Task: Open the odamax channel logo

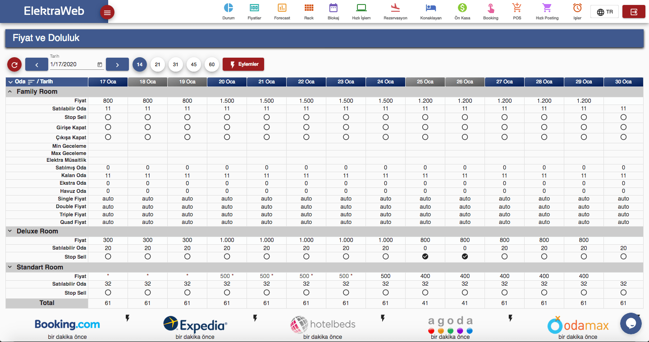Action: point(578,324)
